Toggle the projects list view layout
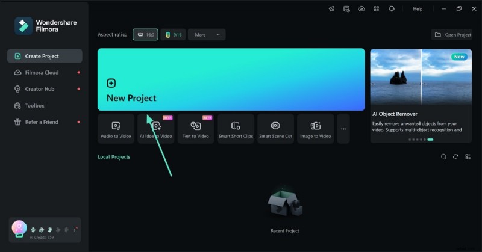 click(468, 156)
